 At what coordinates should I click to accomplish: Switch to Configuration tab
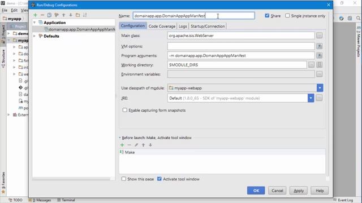coord(133,26)
